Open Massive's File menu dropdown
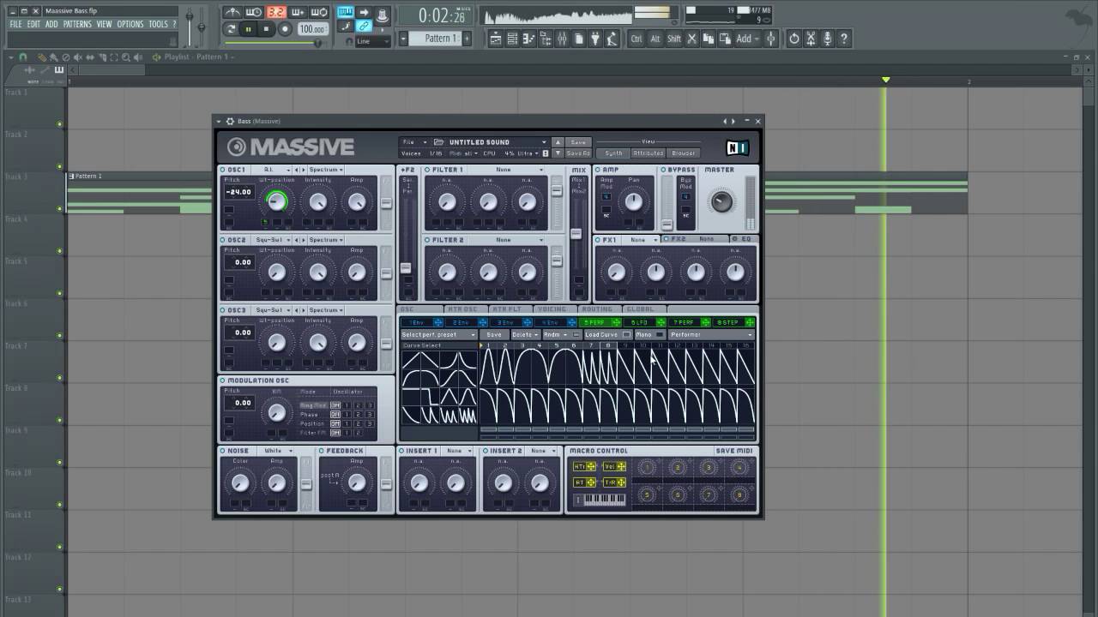Image resolution: width=1098 pixels, height=617 pixels. click(413, 142)
